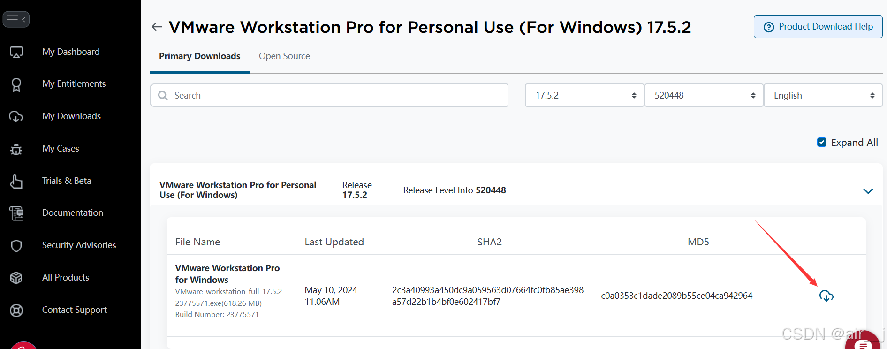The height and width of the screenshot is (349, 887).
Task: Focus the Search input field
Action: (x=329, y=95)
